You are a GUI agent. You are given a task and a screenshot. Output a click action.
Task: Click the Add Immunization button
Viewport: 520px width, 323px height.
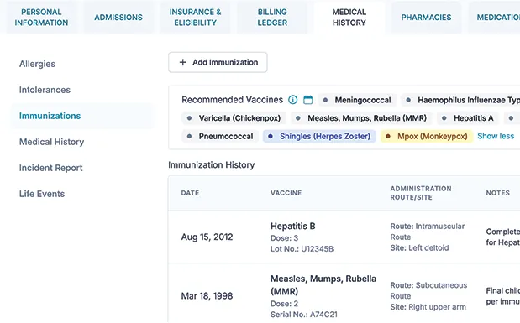(x=218, y=62)
